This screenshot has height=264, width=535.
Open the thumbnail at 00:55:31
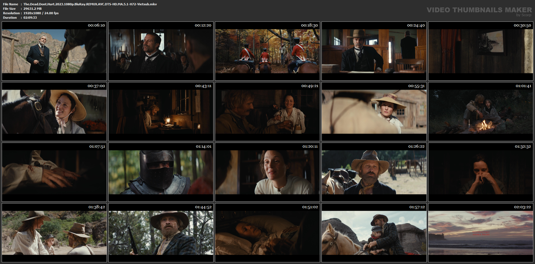coord(374,112)
